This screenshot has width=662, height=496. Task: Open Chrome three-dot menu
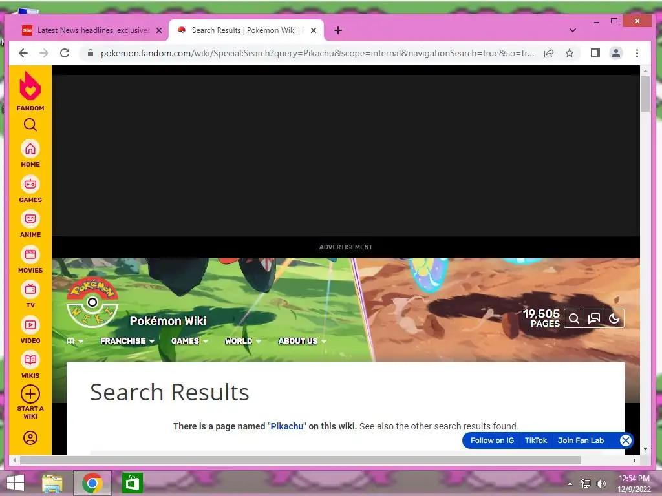click(x=637, y=53)
